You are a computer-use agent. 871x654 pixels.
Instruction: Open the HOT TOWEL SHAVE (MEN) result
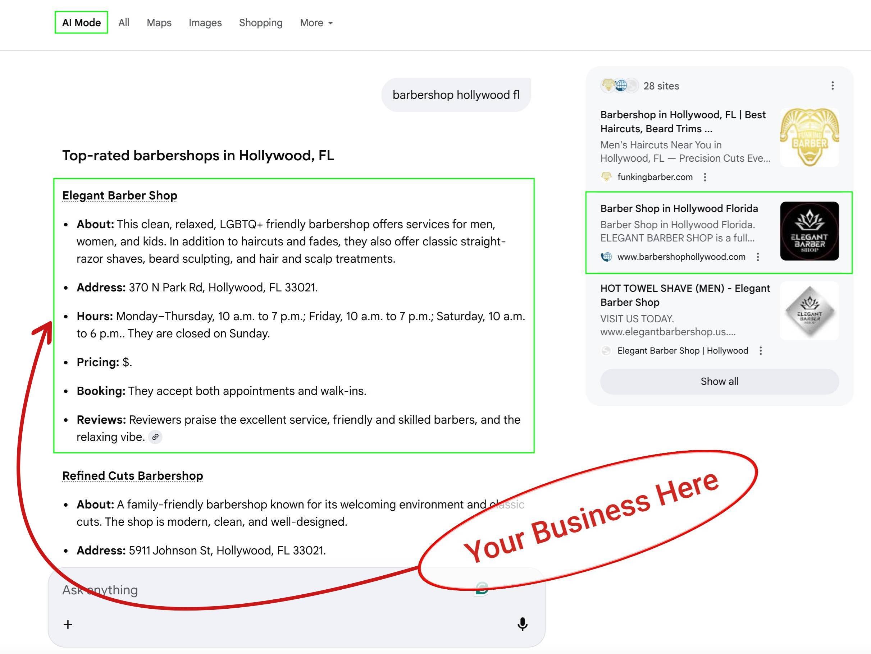pyautogui.click(x=685, y=295)
